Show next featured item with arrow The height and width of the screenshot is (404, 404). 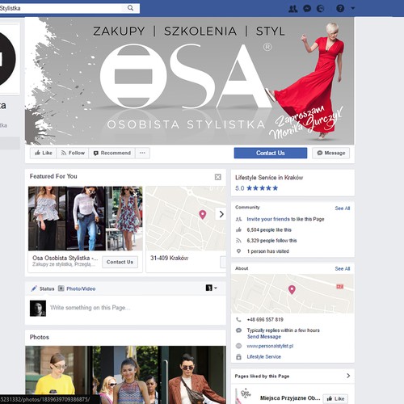pyautogui.click(x=221, y=214)
